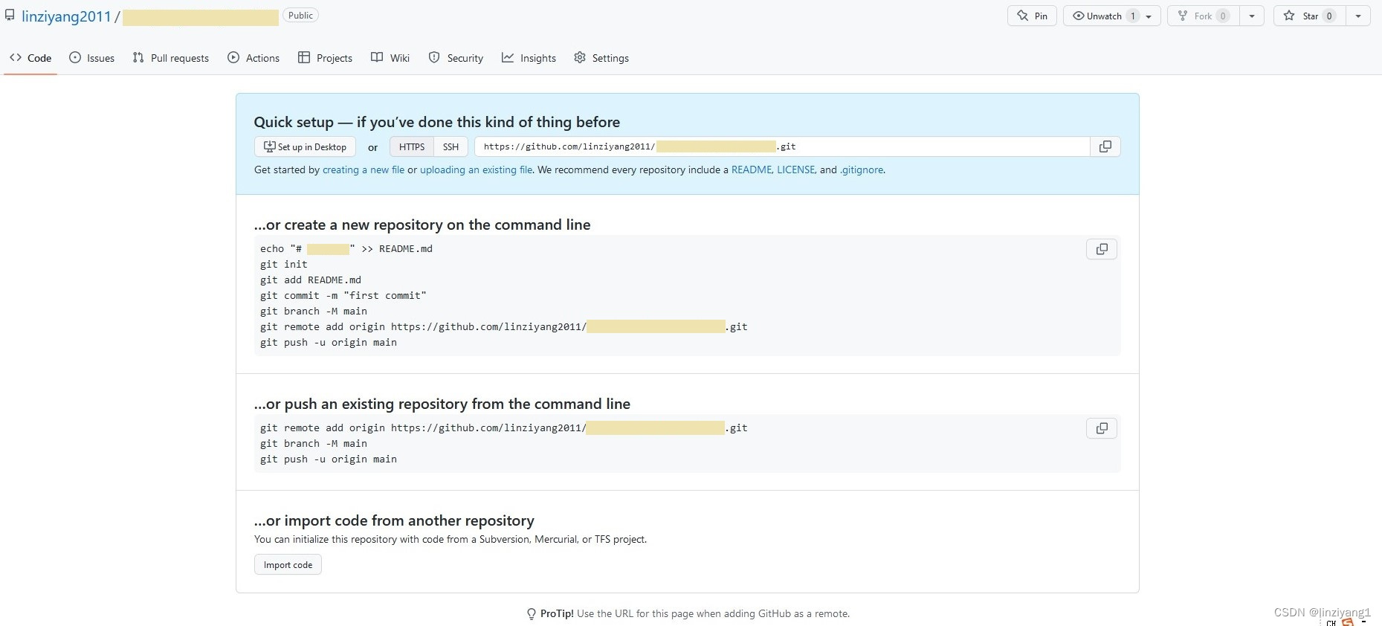The image size is (1382, 626).
Task: Copy the clone URL to clipboard
Action: click(1105, 146)
